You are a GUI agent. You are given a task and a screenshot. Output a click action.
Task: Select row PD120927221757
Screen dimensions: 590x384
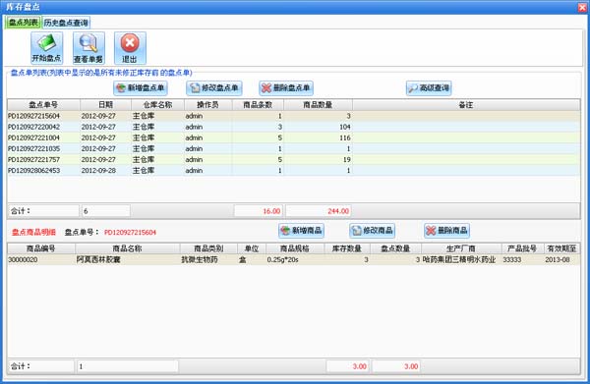tap(293, 160)
